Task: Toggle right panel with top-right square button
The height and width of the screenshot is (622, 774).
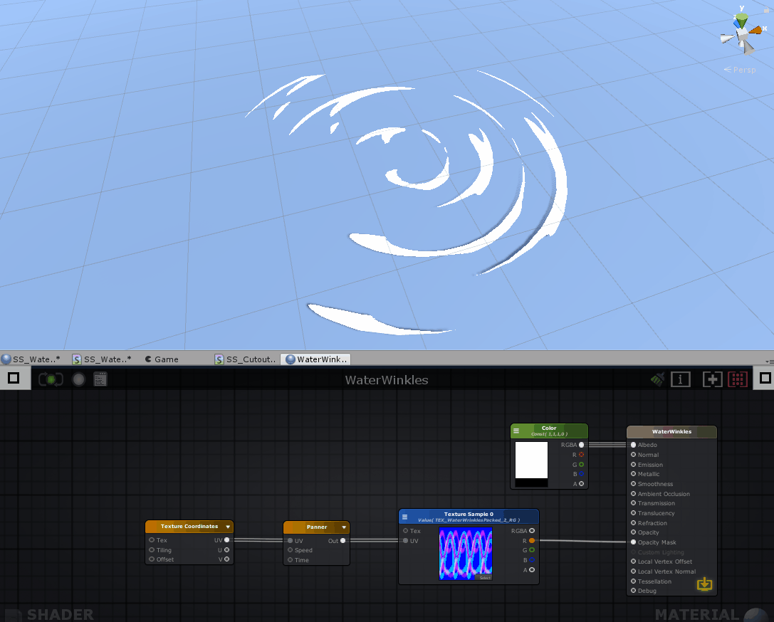Action: click(765, 379)
